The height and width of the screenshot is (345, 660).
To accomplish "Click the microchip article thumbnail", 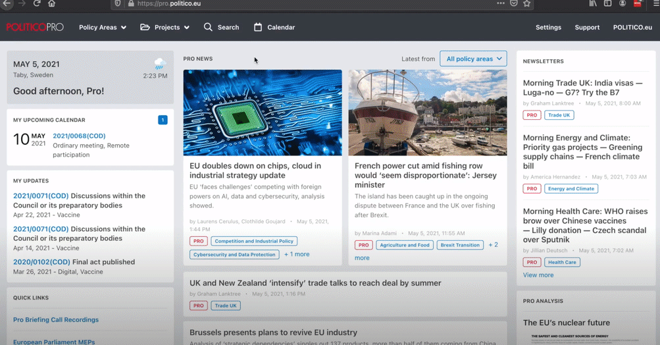I will coord(263,113).
